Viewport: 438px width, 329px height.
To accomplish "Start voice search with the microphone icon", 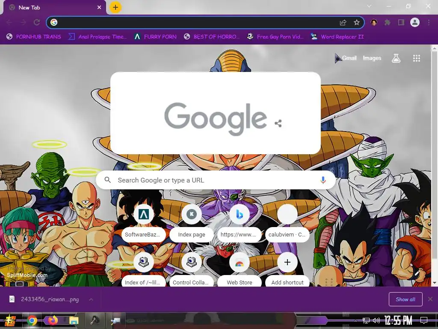I will [x=323, y=180].
